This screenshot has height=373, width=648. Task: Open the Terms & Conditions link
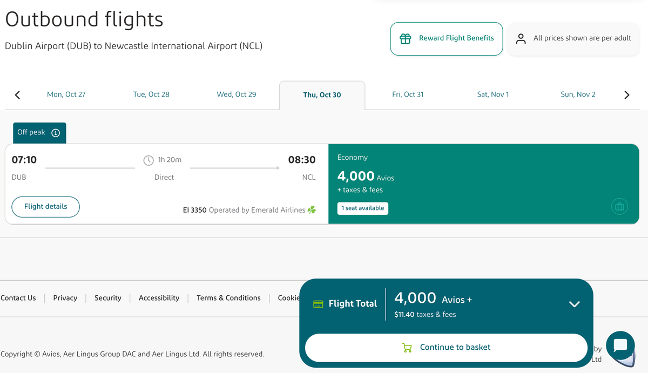(228, 298)
